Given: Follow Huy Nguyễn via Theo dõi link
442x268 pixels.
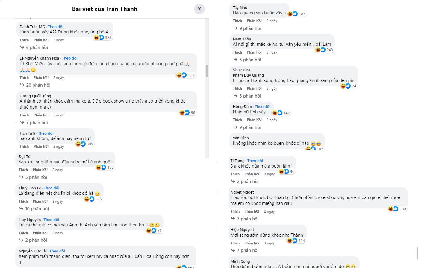Looking at the screenshot, I should pyautogui.click(x=51, y=220).
